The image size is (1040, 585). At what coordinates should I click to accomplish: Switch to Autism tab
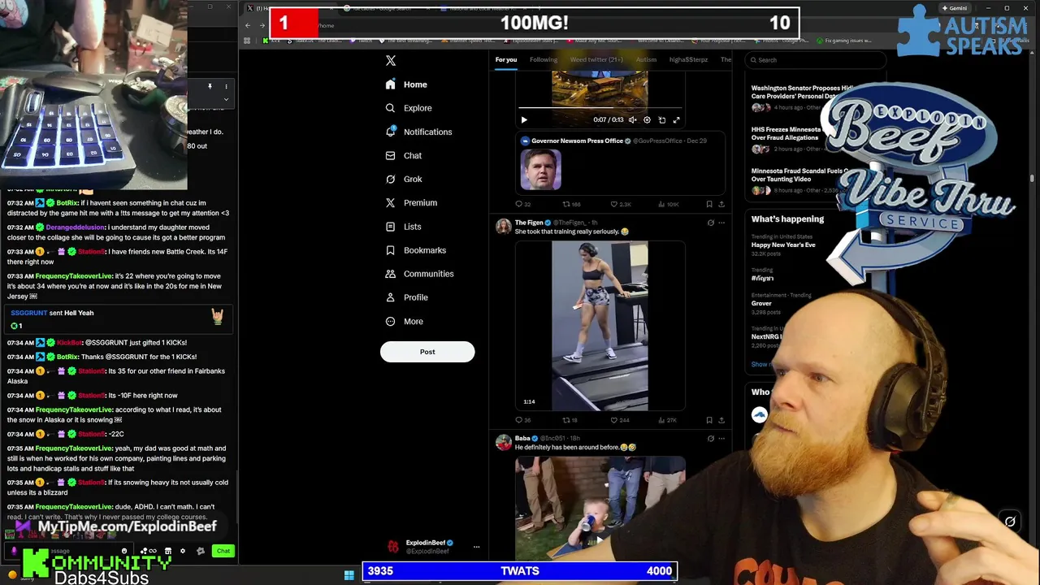(x=646, y=59)
